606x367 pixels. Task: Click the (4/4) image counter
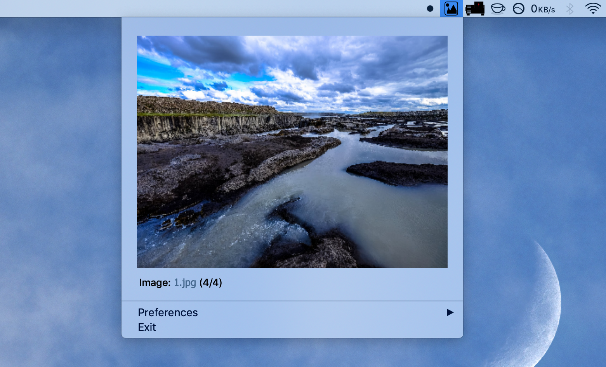tap(211, 283)
